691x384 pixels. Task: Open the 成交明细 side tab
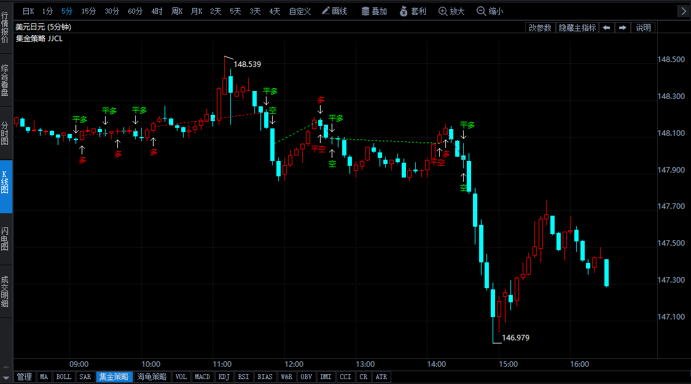[6, 291]
